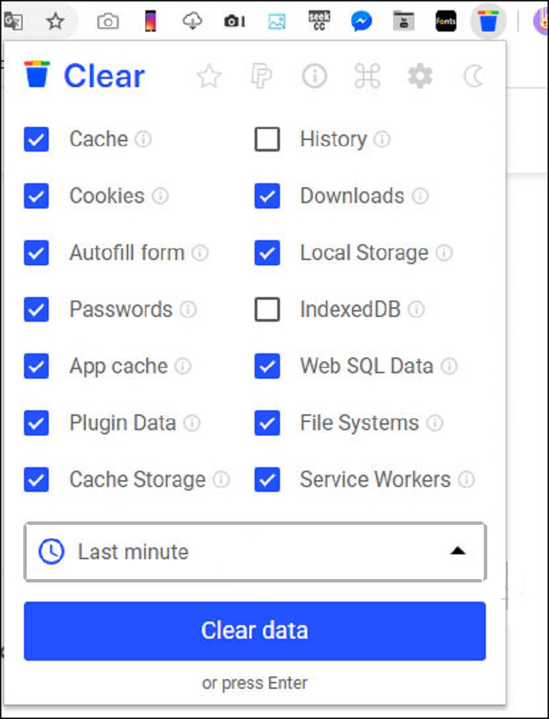Viewport: 549px width, 719px height.
Task: Toggle dark mode moon icon
Action: [474, 75]
